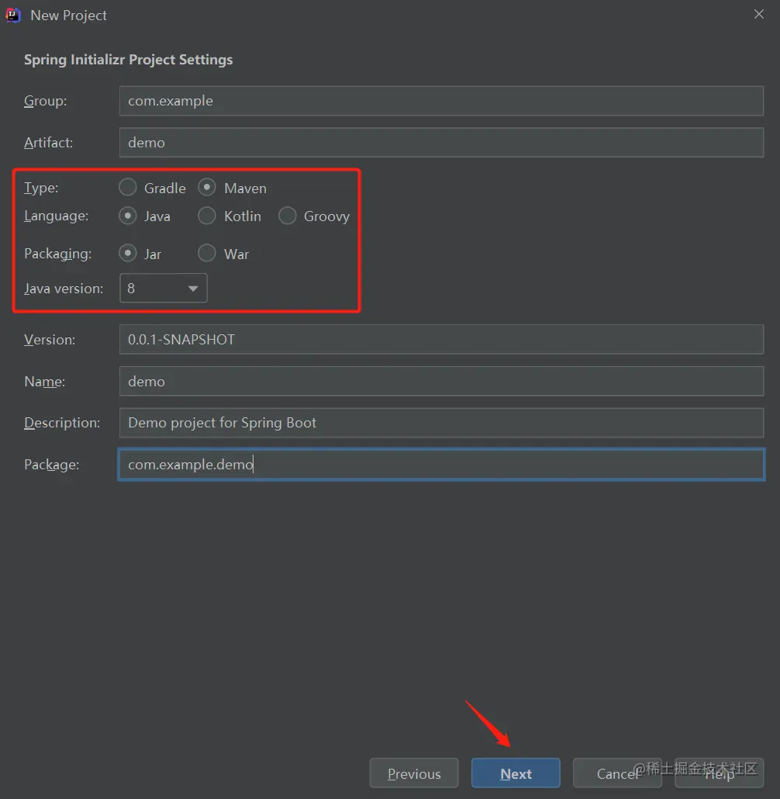The height and width of the screenshot is (799, 780).
Task: Go back with the Previous button
Action: (414, 773)
